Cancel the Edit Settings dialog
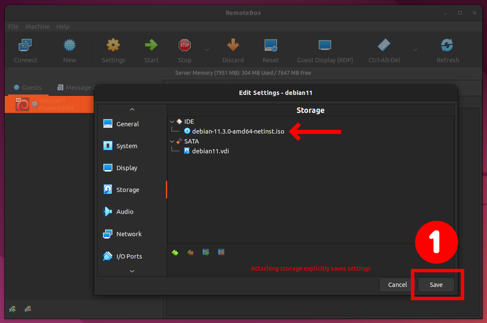This screenshot has width=487, height=323. 397,284
